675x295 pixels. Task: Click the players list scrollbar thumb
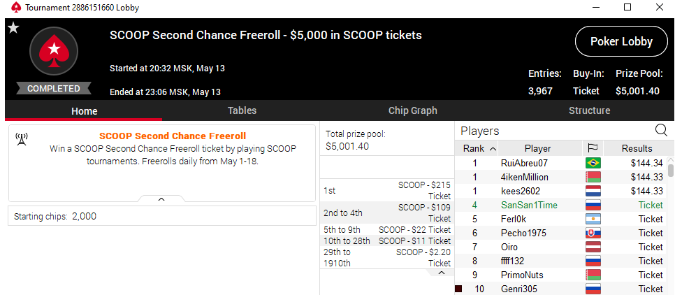click(671, 170)
